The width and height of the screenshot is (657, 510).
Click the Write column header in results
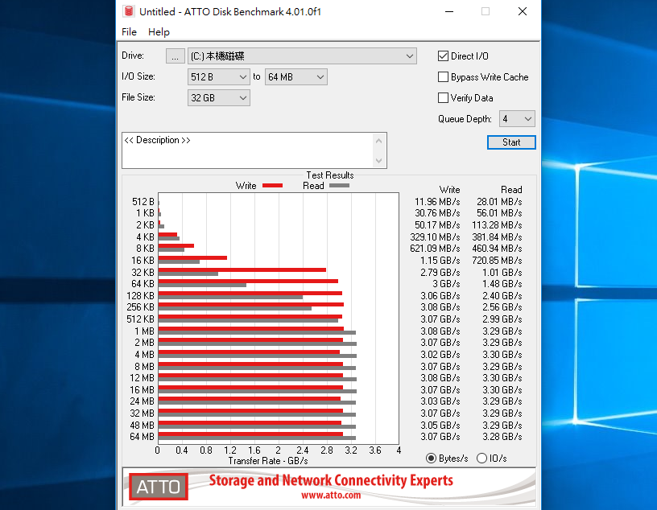click(449, 190)
